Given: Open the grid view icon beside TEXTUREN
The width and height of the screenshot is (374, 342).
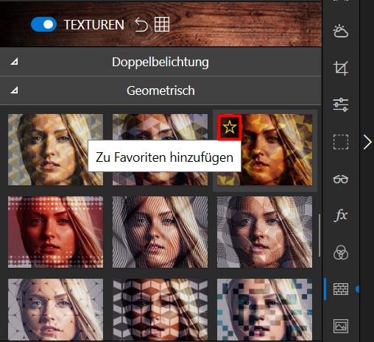Looking at the screenshot, I should tap(162, 24).
